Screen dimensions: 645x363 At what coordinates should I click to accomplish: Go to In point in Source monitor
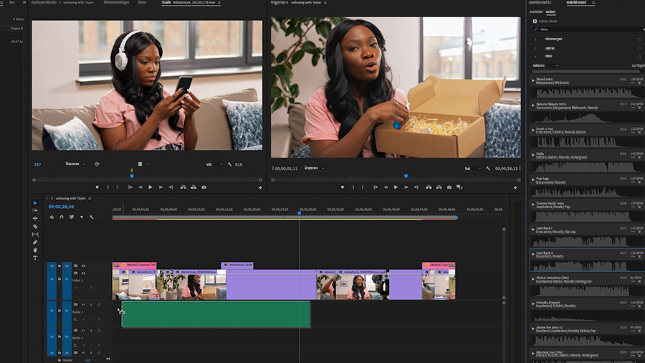pyautogui.click(x=130, y=187)
